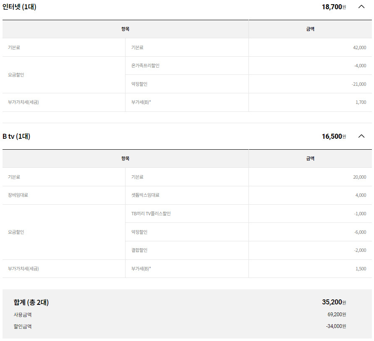
Task: Collapse the B tv (1대) section chevron
Action: tap(361, 136)
